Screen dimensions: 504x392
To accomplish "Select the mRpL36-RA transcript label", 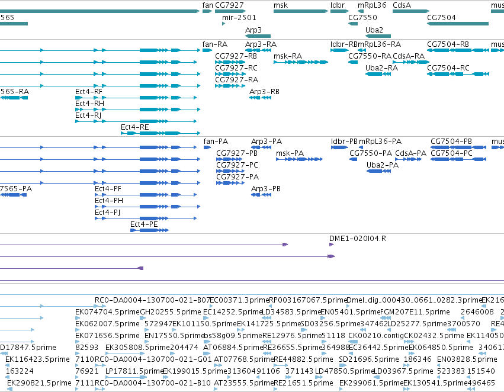I will [x=379, y=44].
